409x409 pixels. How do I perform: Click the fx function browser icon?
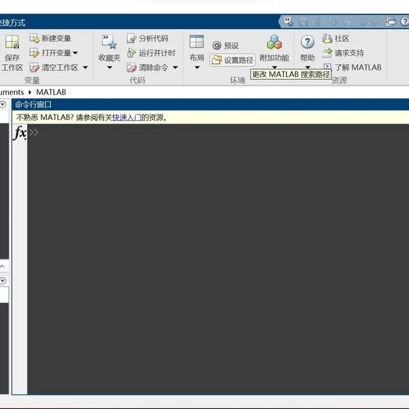coord(20,133)
